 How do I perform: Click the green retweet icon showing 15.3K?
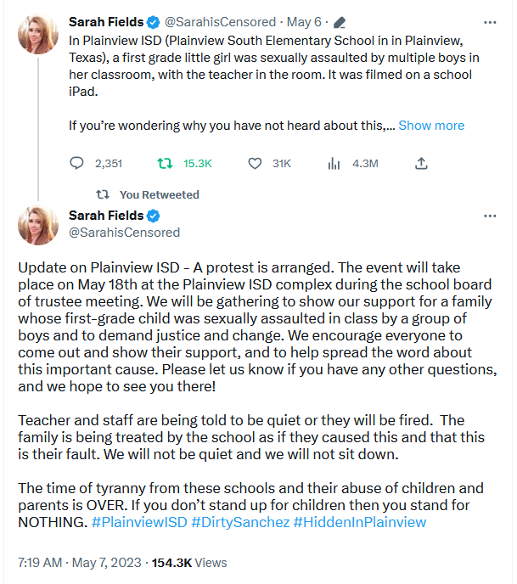(x=165, y=163)
